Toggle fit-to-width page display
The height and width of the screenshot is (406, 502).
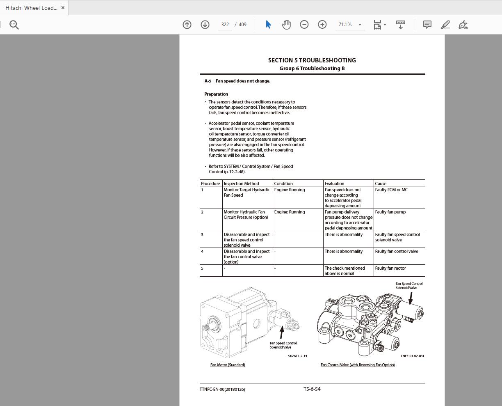pos(377,25)
